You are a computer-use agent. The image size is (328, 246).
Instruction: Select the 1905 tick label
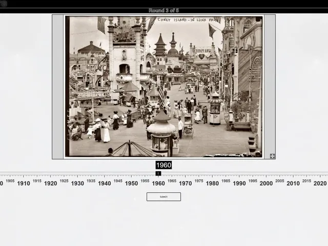tap(10, 181)
